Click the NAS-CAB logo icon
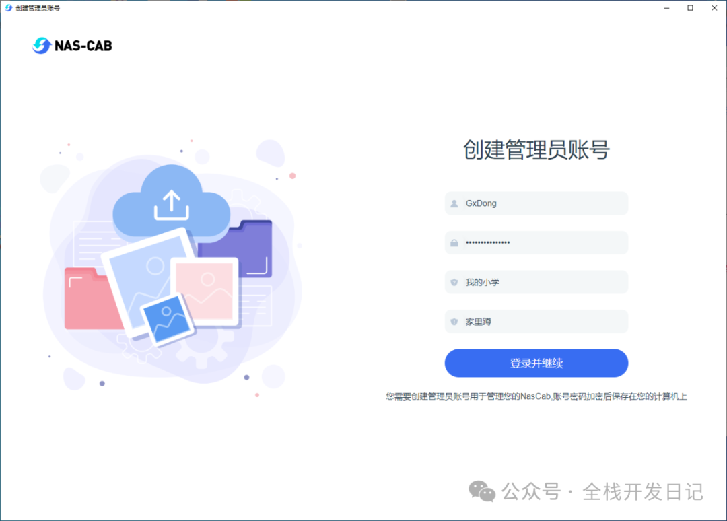The width and height of the screenshot is (727, 521). (41, 45)
